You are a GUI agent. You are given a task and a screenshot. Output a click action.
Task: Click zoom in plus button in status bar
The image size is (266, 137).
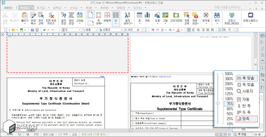260,134
